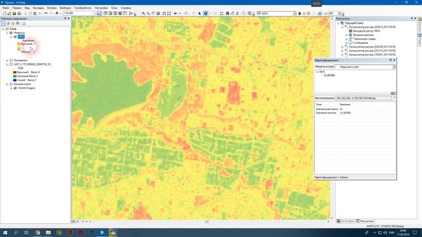Screen dimensions: 422x237
Task: Save the current map document
Action: point(14,13)
